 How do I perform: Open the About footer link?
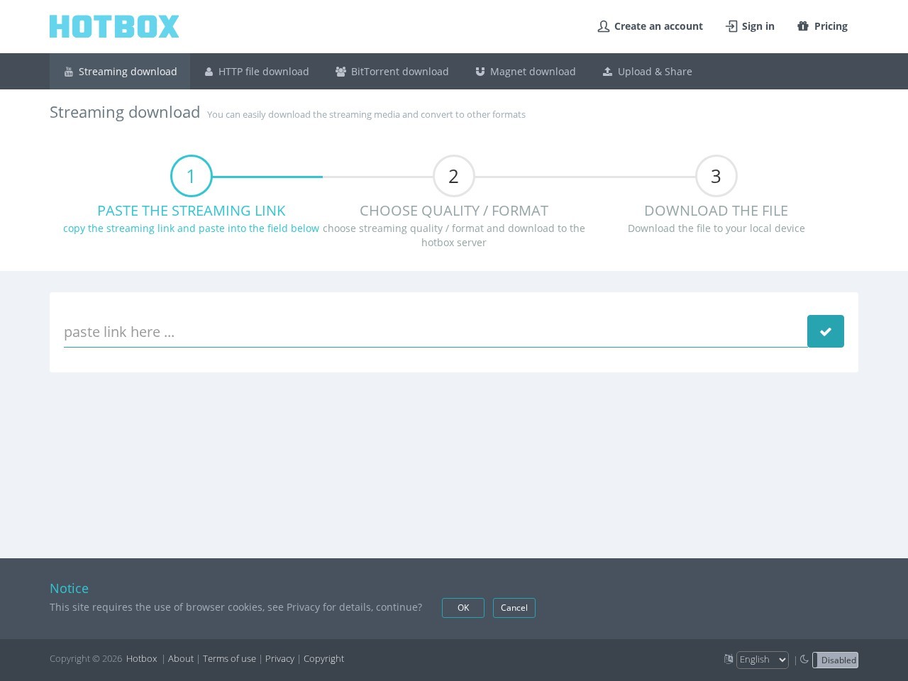tap(181, 658)
